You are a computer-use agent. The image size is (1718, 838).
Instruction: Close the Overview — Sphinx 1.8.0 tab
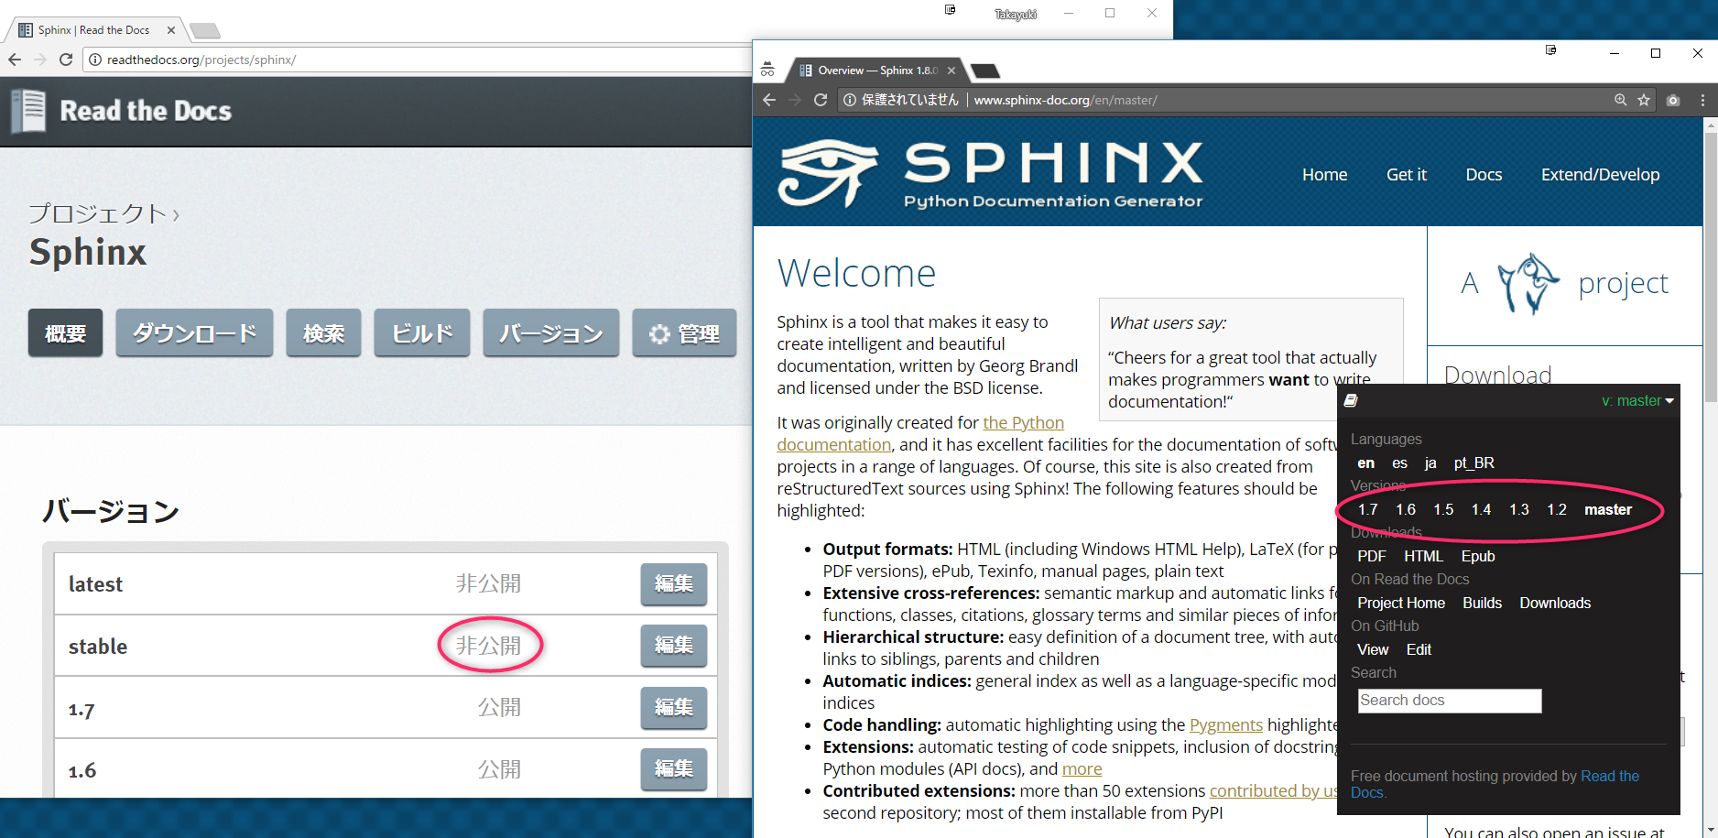click(x=951, y=71)
